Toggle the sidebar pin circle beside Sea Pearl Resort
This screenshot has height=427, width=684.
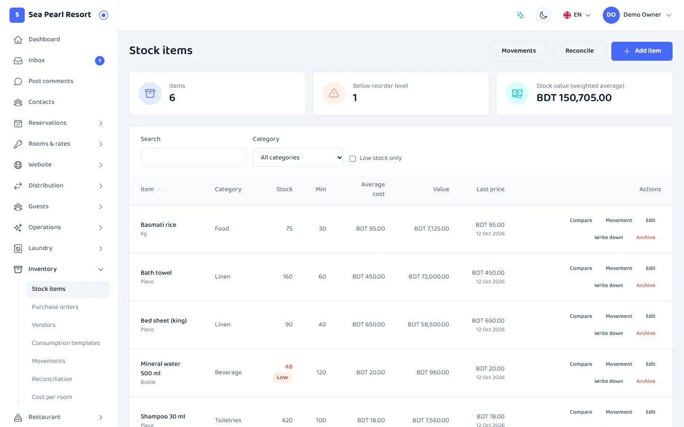(x=104, y=15)
